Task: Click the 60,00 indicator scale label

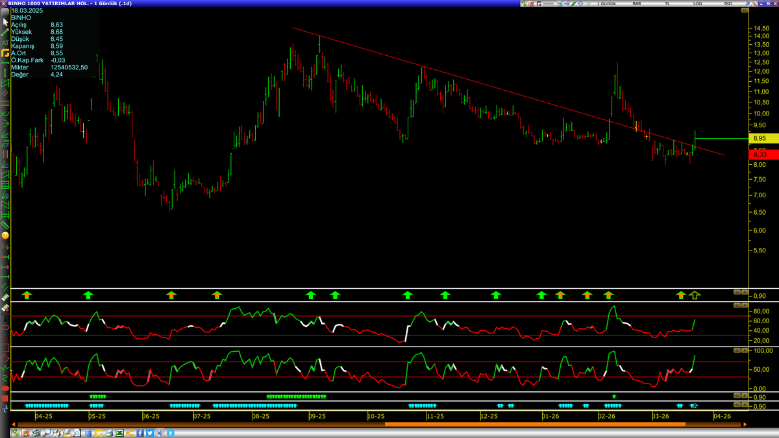Action: [761, 320]
